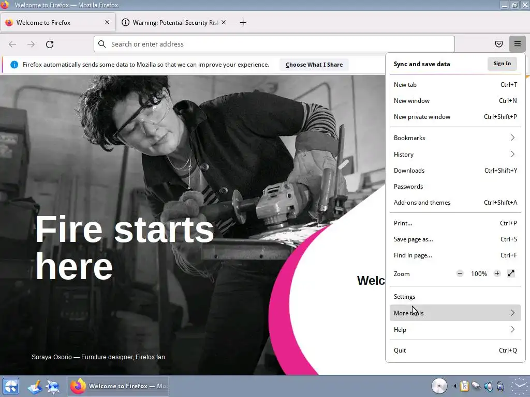Save to Pocket using the toolbar icon
This screenshot has width=530, height=397.
coord(499,44)
